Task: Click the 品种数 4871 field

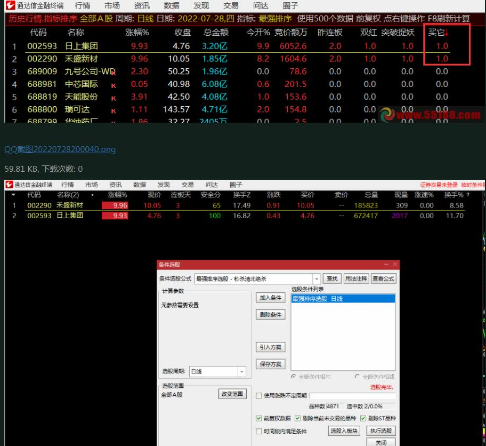Action: tap(335, 407)
